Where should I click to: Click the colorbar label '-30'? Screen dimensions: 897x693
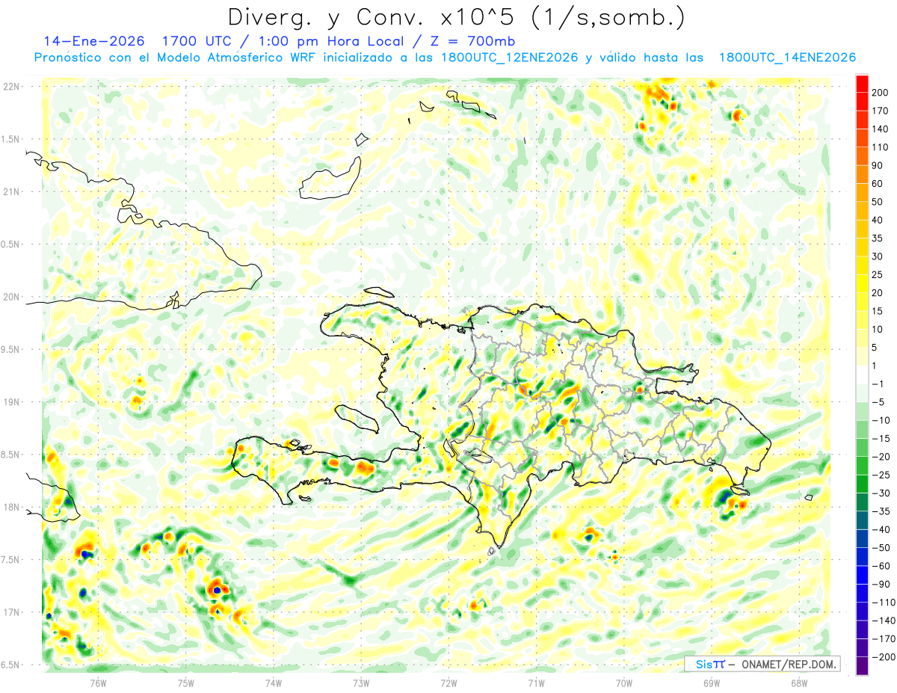coord(881,493)
